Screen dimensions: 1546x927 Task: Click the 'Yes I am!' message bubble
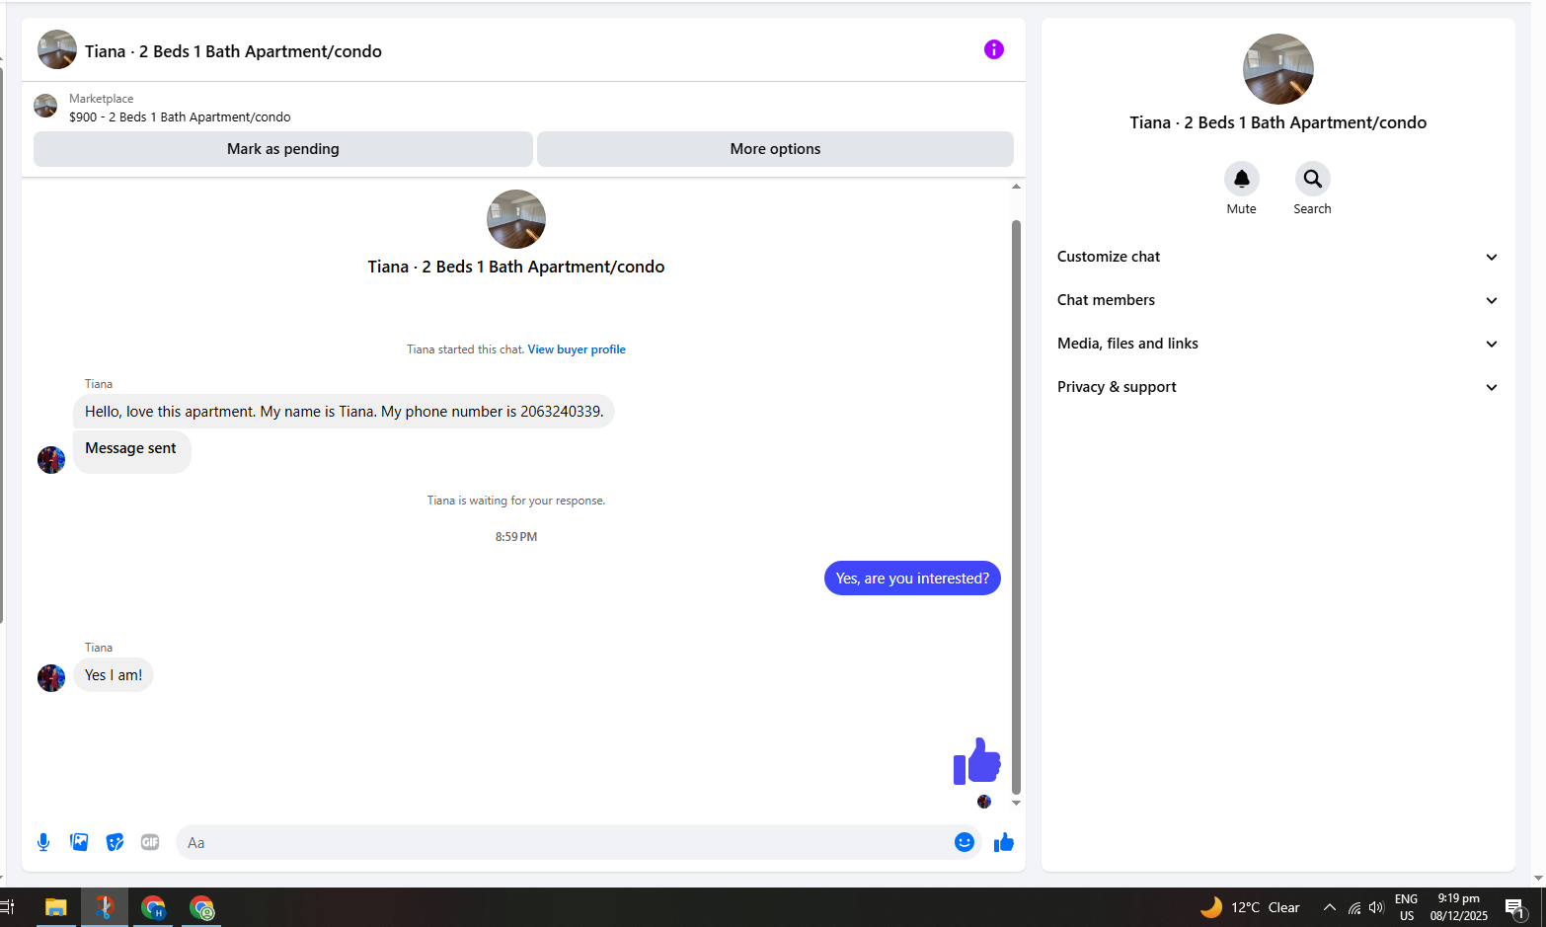tap(114, 675)
